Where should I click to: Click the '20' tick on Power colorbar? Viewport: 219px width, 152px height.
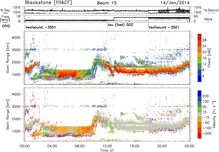204,52
